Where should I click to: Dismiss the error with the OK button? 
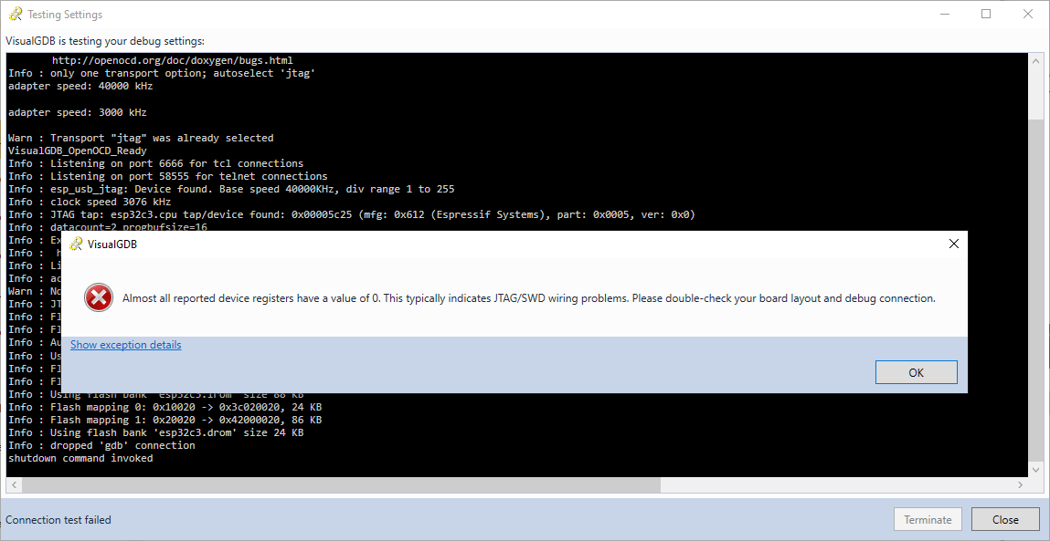916,372
